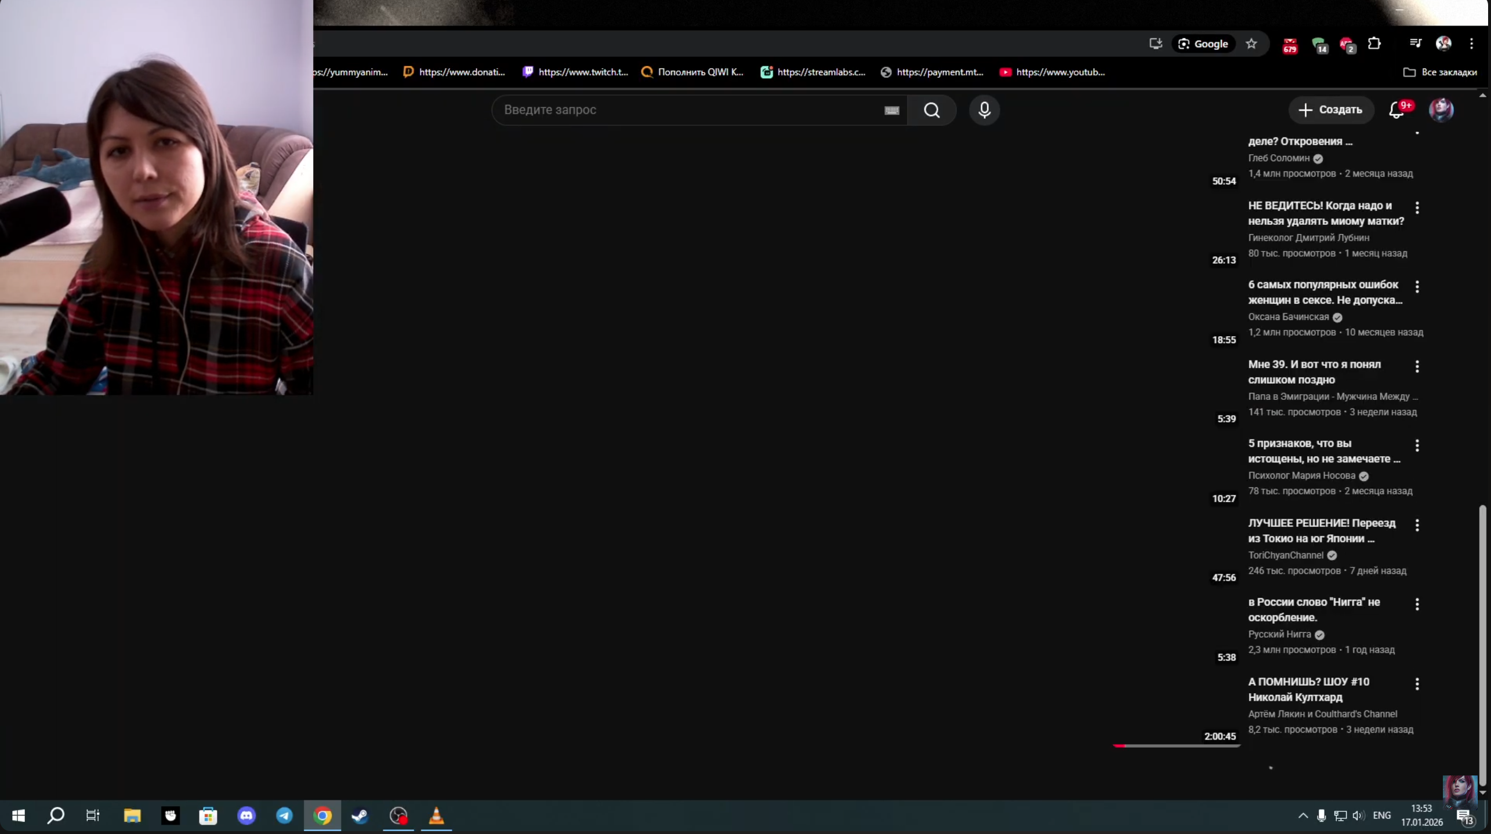
Task: Click the page vertical scrollbar thumb
Action: click(x=1482, y=643)
